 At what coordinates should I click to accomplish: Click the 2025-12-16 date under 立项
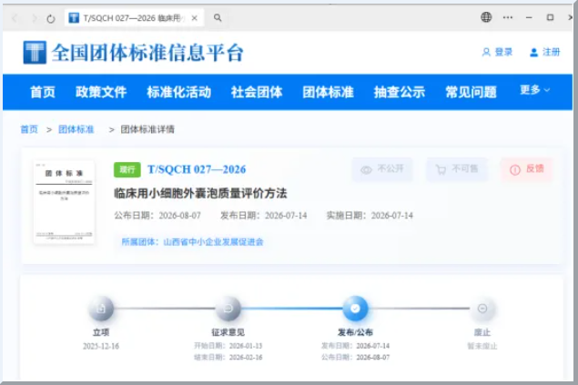101,346
